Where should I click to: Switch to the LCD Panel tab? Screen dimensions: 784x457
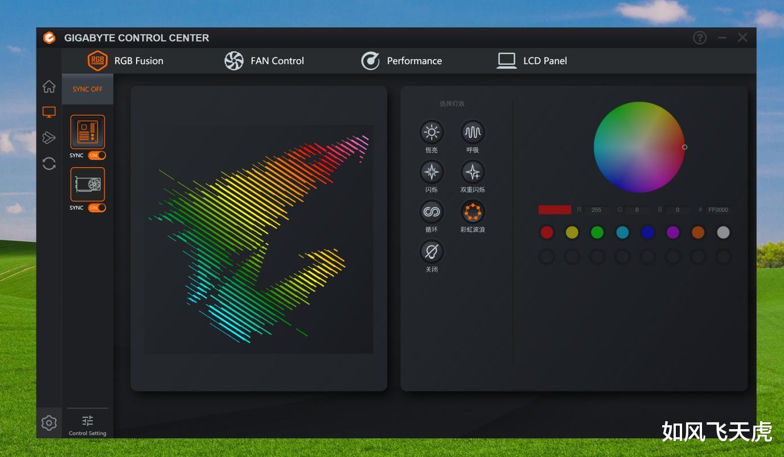coord(532,61)
